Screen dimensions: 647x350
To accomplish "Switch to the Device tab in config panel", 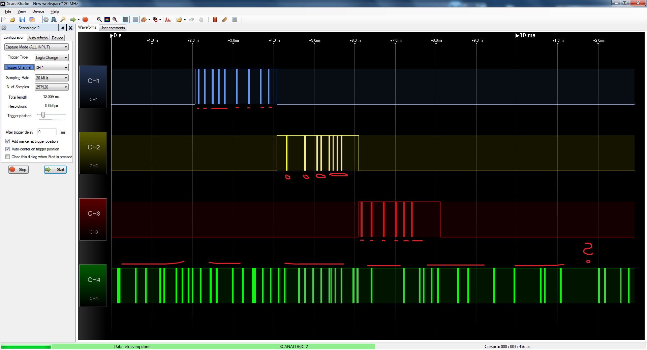I will pyautogui.click(x=57, y=38).
